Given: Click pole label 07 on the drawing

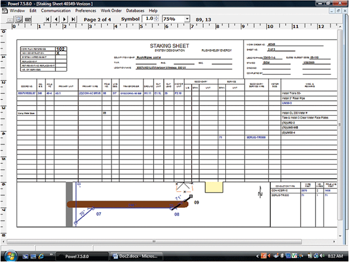Looking at the screenshot, I should (99, 214).
